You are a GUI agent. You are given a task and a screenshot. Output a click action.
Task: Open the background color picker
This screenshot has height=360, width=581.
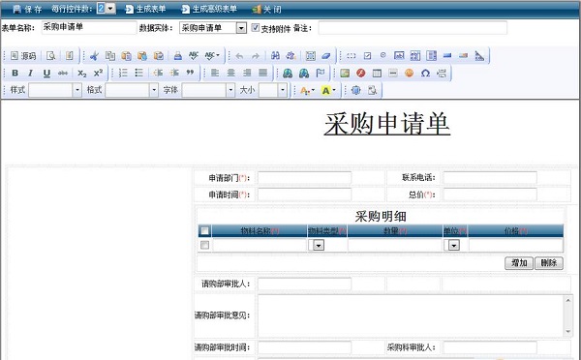328,90
